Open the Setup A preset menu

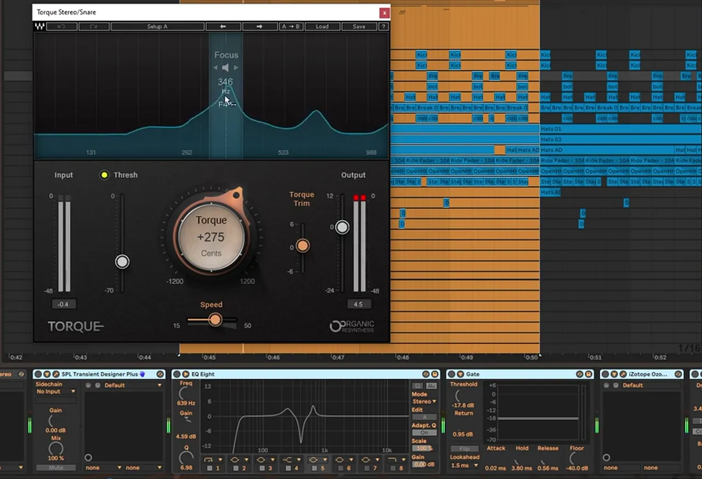tap(157, 26)
